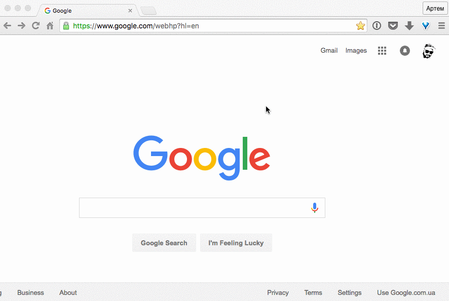
Task: Open a new tab
Action: (x=148, y=11)
